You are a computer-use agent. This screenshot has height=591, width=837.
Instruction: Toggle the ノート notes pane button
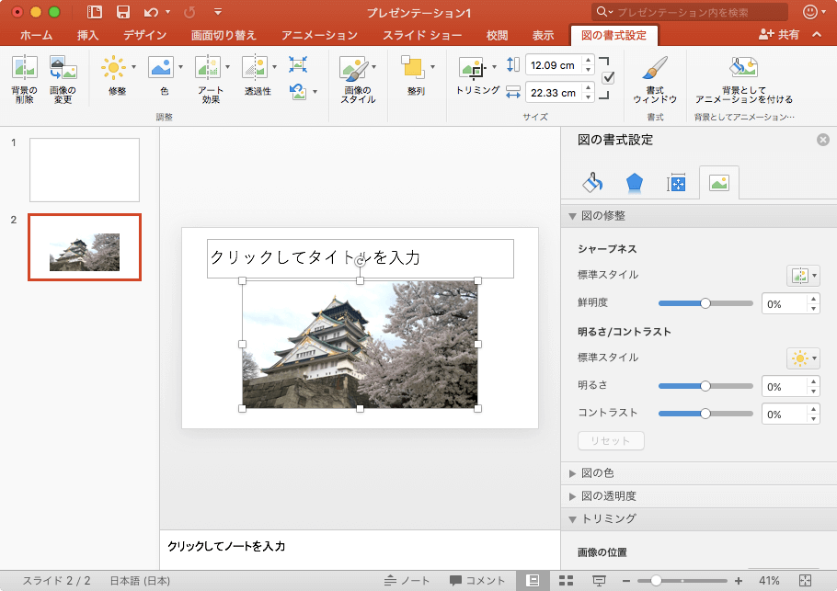pos(407,581)
